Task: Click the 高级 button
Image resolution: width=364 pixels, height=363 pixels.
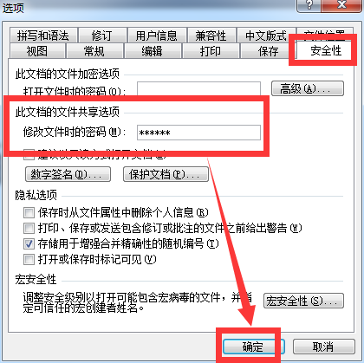Action: pyautogui.click(x=308, y=88)
